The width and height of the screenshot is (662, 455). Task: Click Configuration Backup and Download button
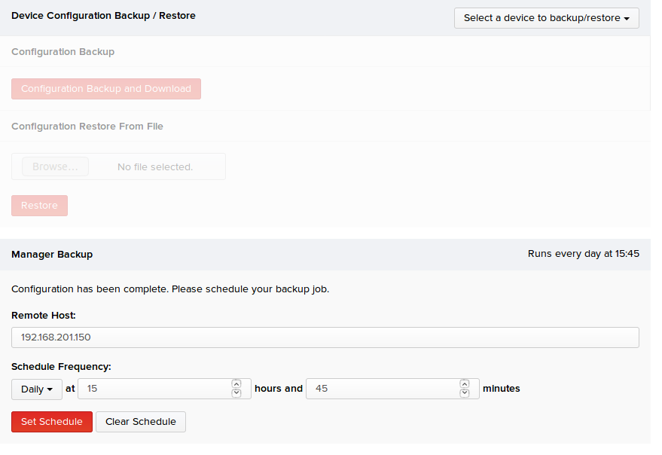(x=106, y=89)
